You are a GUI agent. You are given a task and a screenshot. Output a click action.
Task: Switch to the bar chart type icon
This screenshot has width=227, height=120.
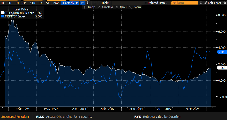(88, 3)
